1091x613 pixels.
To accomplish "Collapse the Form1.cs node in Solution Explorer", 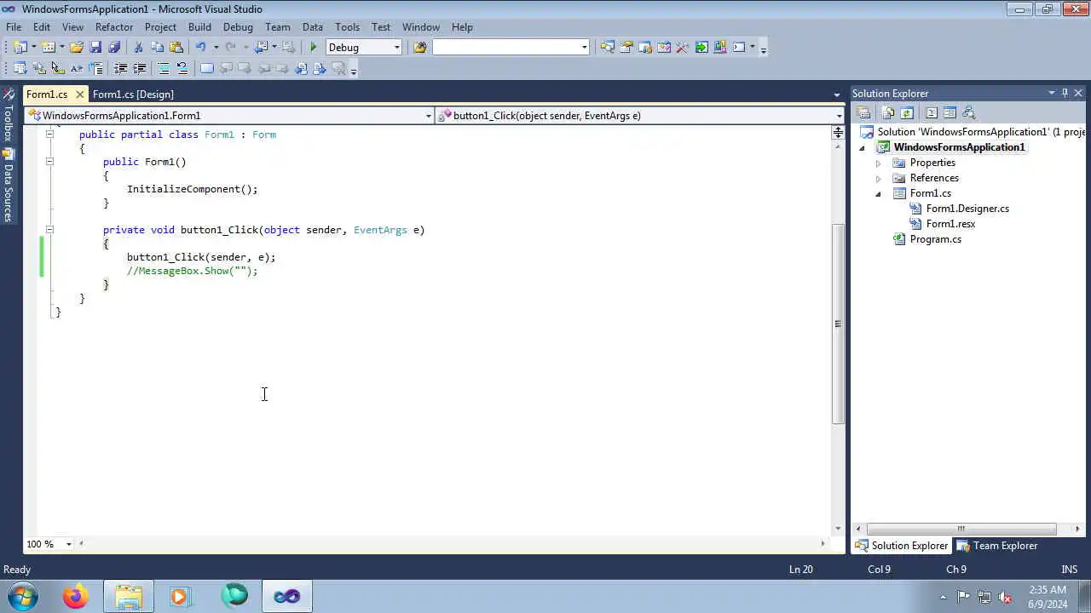I will (x=878, y=194).
